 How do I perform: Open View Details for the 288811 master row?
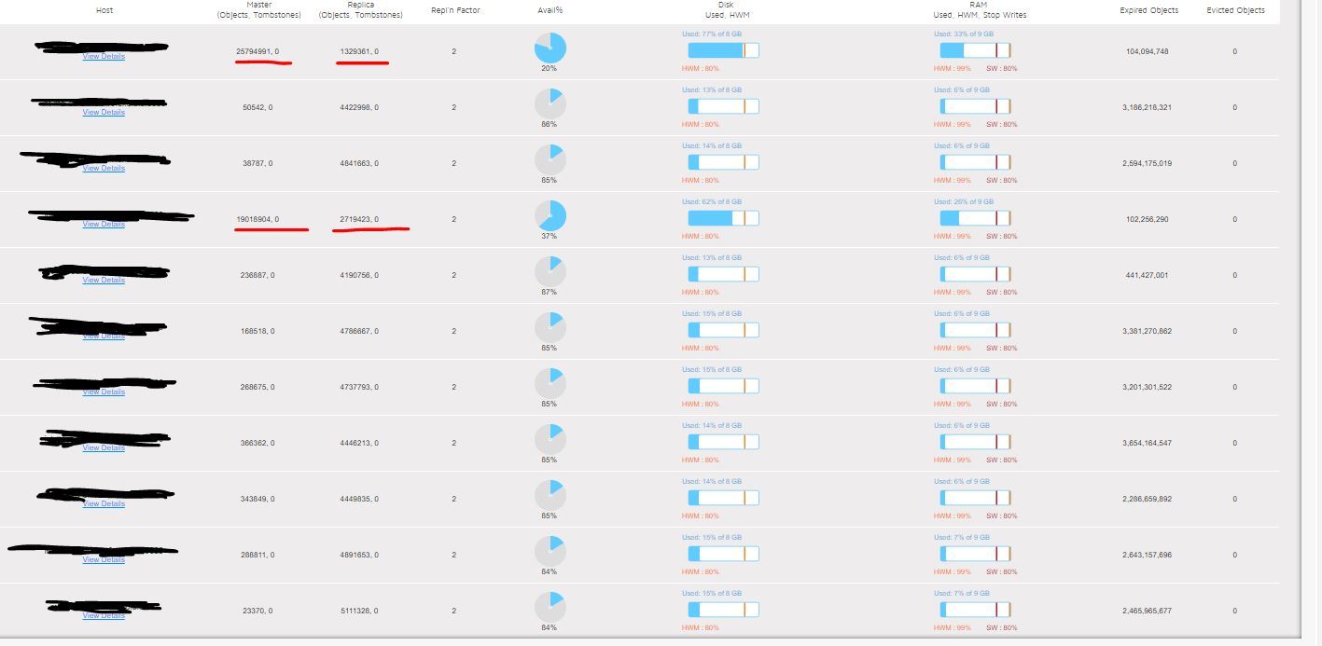(x=104, y=560)
